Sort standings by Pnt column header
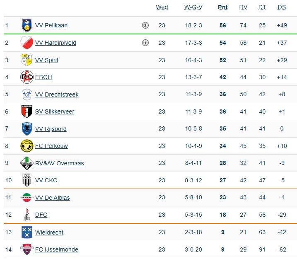Screen dimensions: 297x259 pyautogui.click(x=223, y=7)
